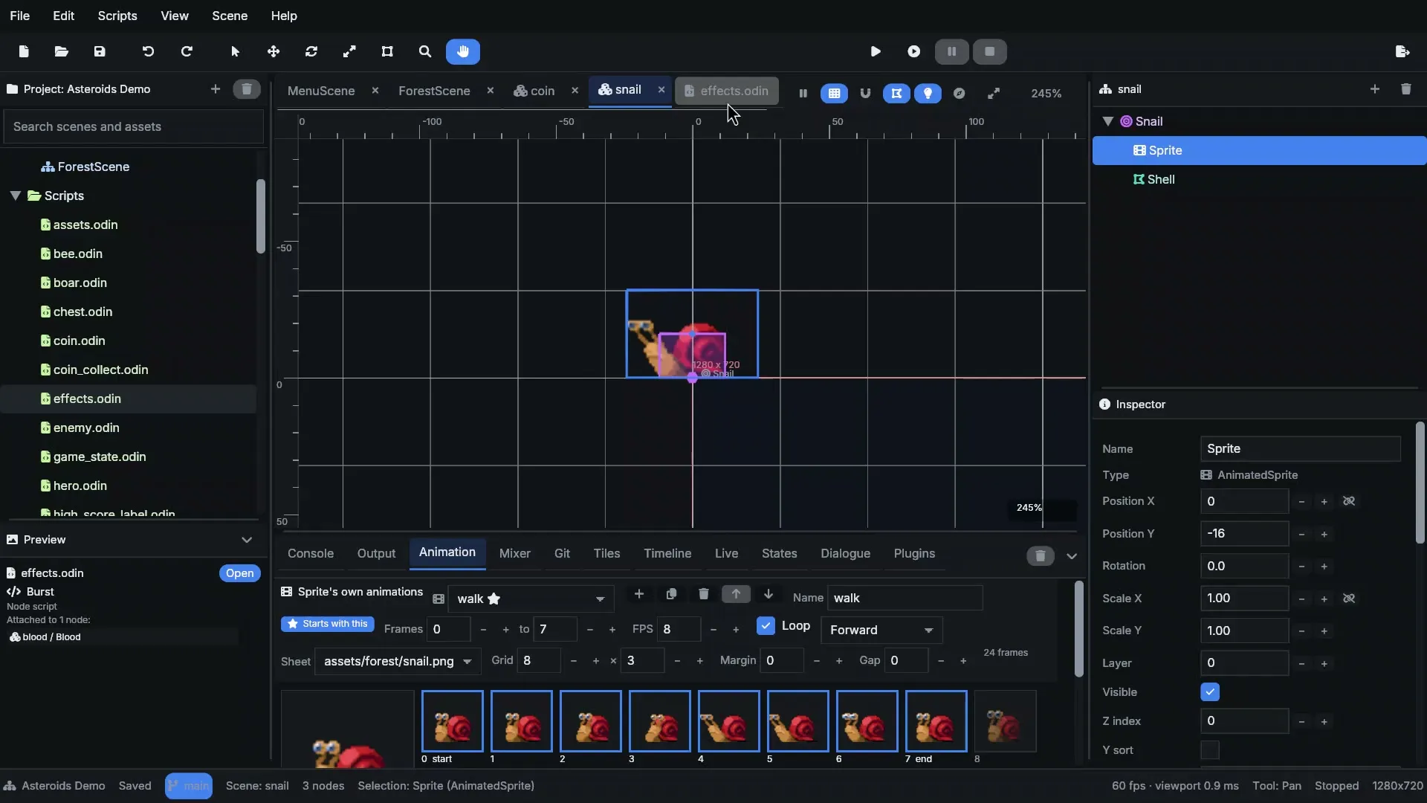
Task: Click the Search scenes and assets field
Action: coord(134,126)
